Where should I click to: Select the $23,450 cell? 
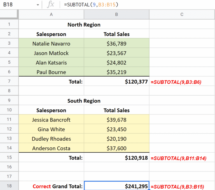116,129
